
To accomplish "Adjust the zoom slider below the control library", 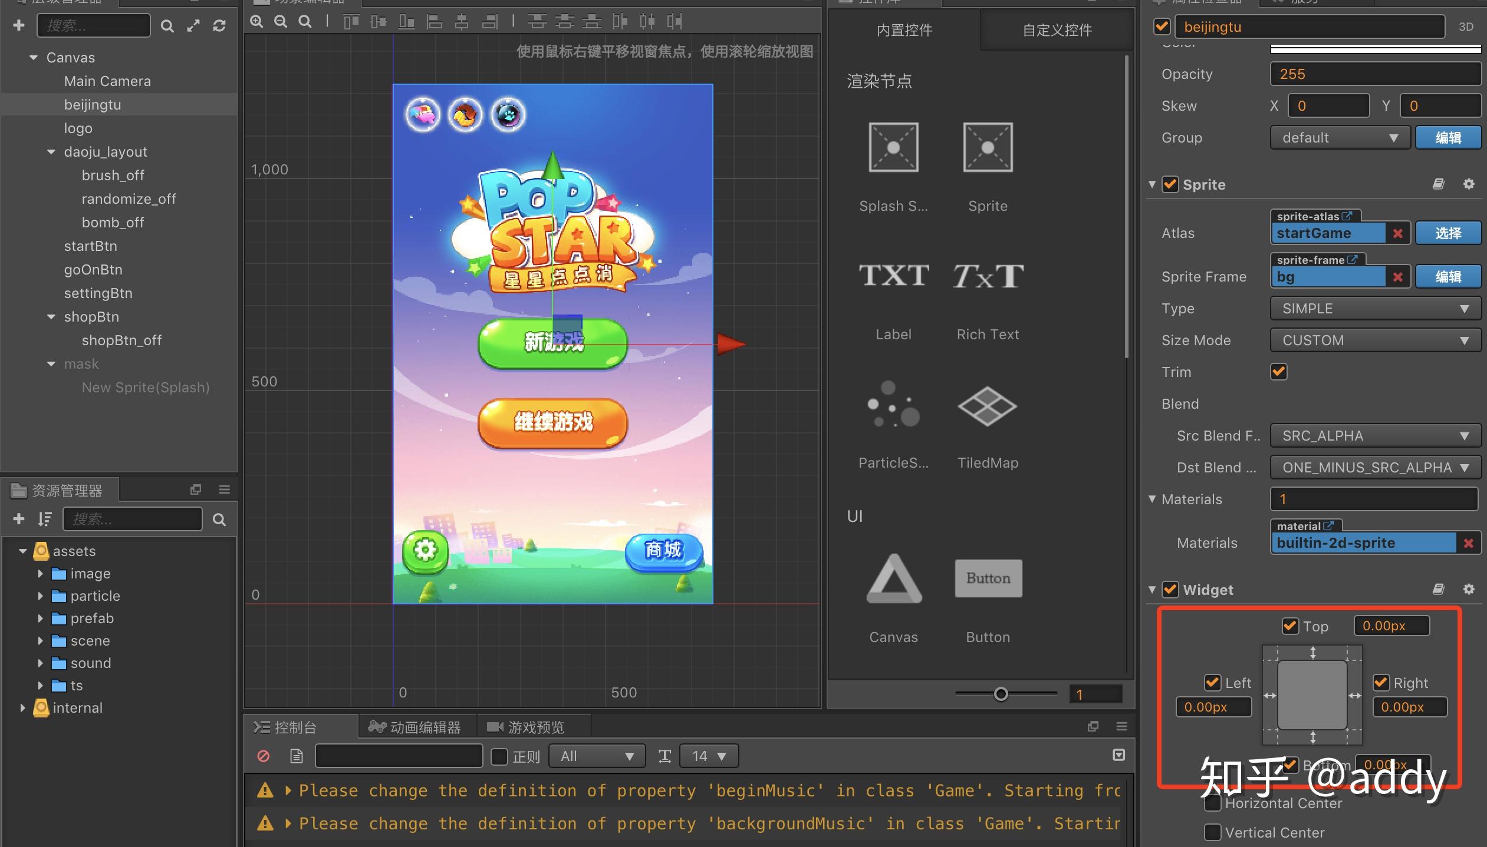I will 1002,694.
